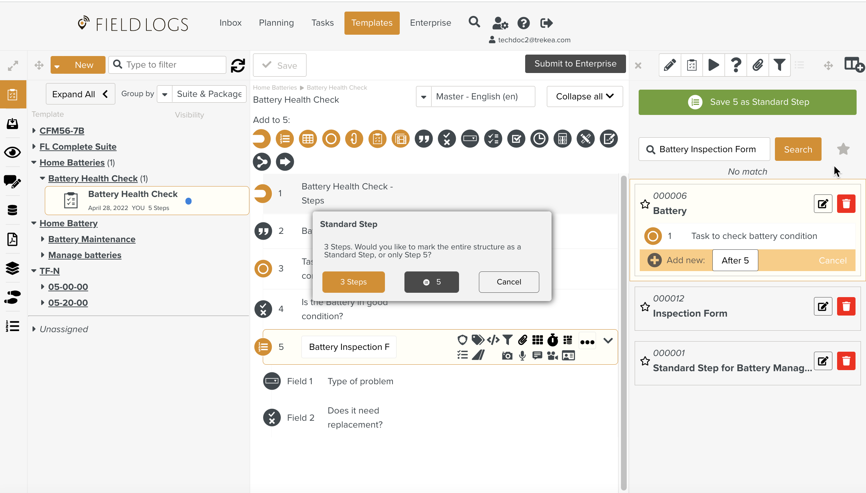The height and width of the screenshot is (493, 866).
Task: Open the eye sidebar icon
Action: [x=12, y=152]
